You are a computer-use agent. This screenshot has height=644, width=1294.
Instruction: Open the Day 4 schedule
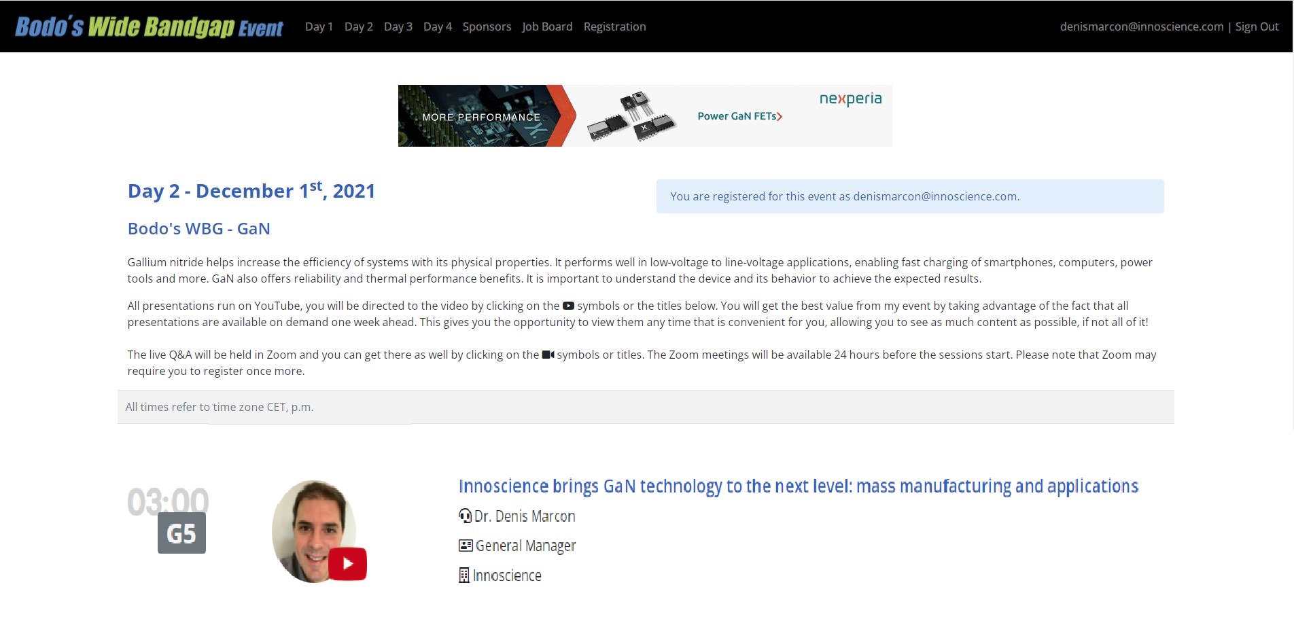point(437,26)
